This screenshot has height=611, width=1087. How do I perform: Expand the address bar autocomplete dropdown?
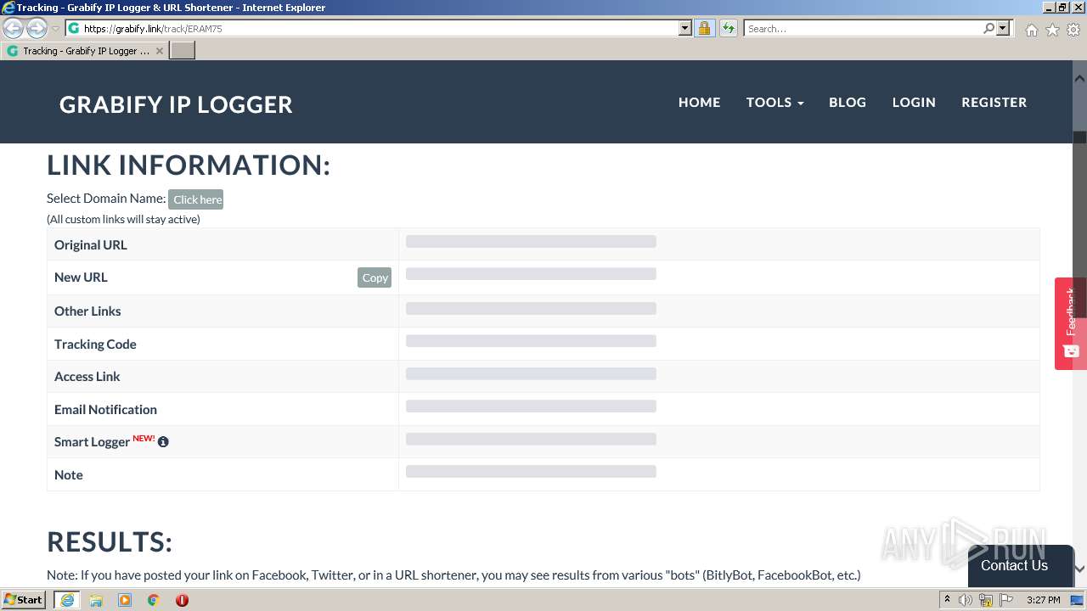[685, 28]
